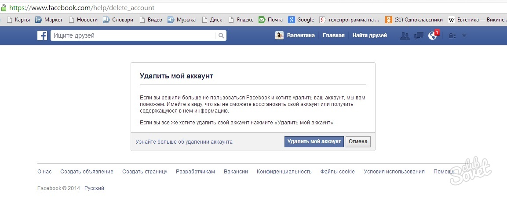Viewport: 507px width, 201px height.
Task: Open the Конфиденциальность footer link
Action: point(284,172)
